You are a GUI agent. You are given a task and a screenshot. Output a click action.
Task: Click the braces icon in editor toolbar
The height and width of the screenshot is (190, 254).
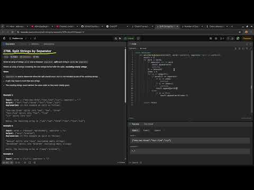click(243, 49)
